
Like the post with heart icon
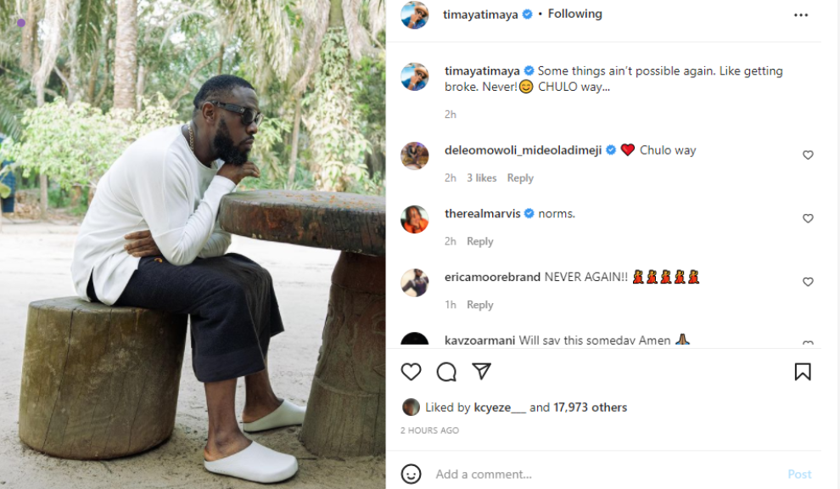411,372
